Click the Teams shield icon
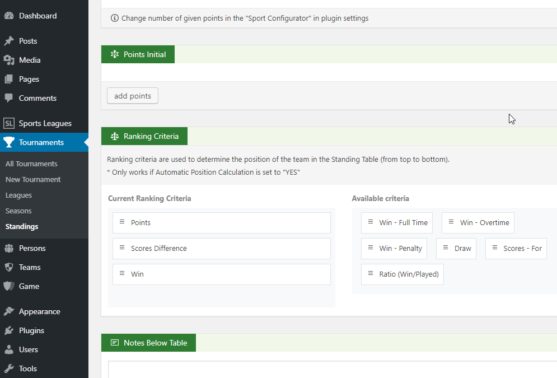 pyautogui.click(x=9, y=267)
